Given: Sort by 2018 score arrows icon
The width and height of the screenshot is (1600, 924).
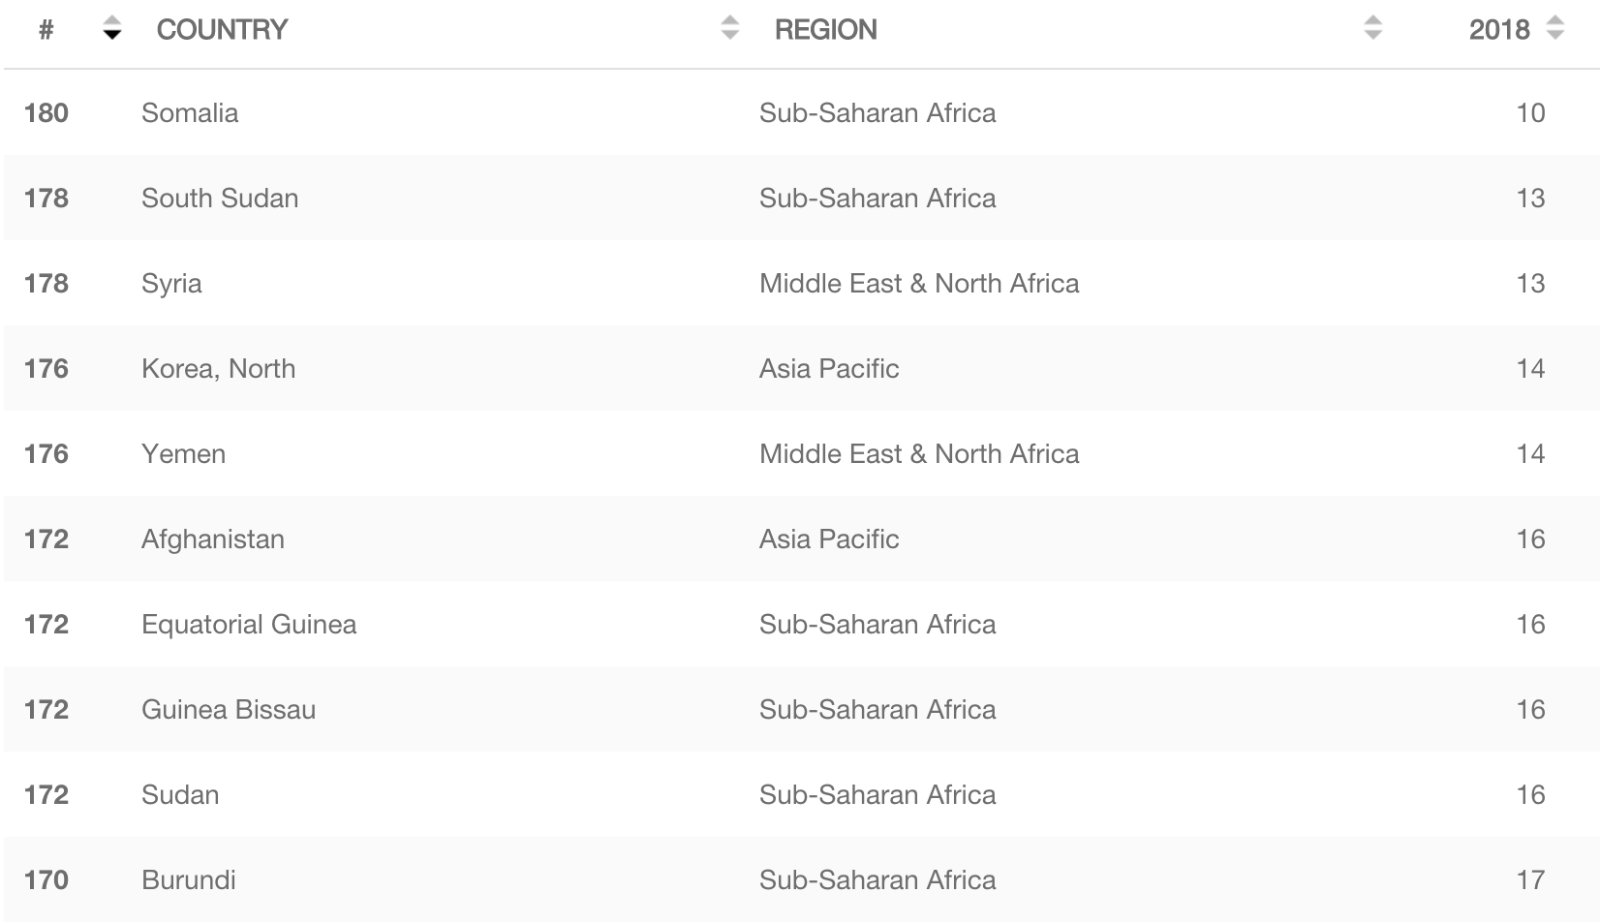Looking at the screenshot, I should pyautogui.click(x=1555, y=29).
